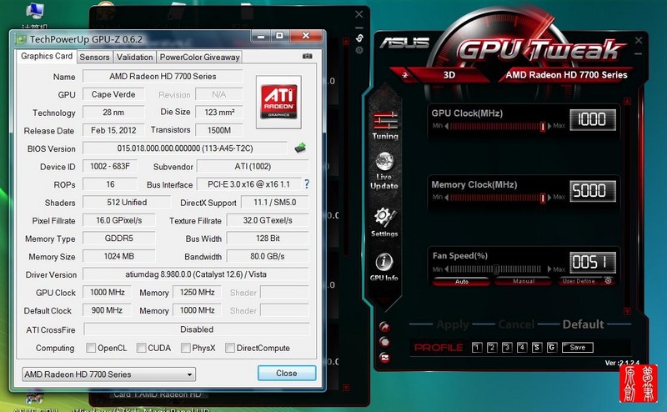Select profile slot 3
The image size is (667, 412).
507,347
